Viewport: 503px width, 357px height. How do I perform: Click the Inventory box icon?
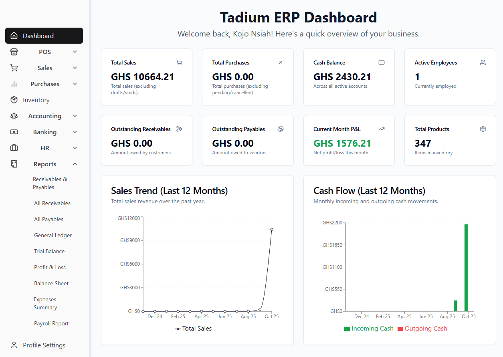(14, 100)
